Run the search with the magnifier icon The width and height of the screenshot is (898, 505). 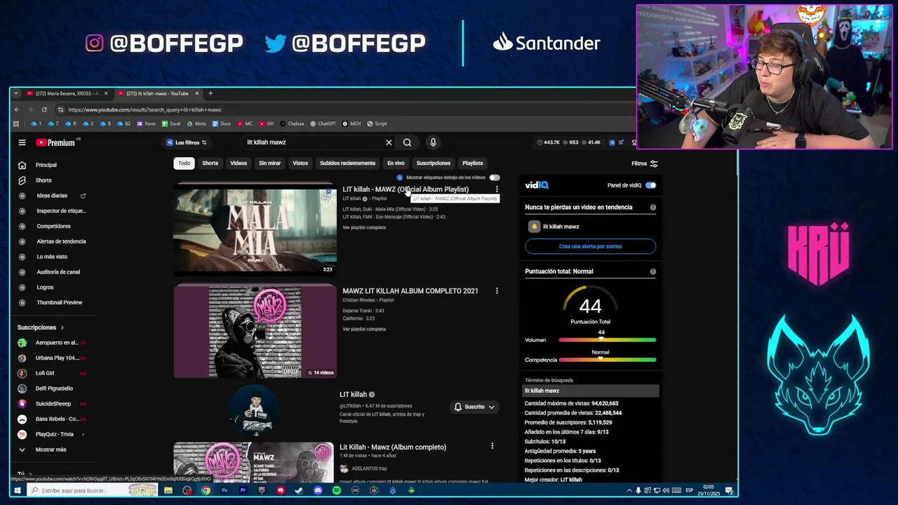tap(407, 142)
